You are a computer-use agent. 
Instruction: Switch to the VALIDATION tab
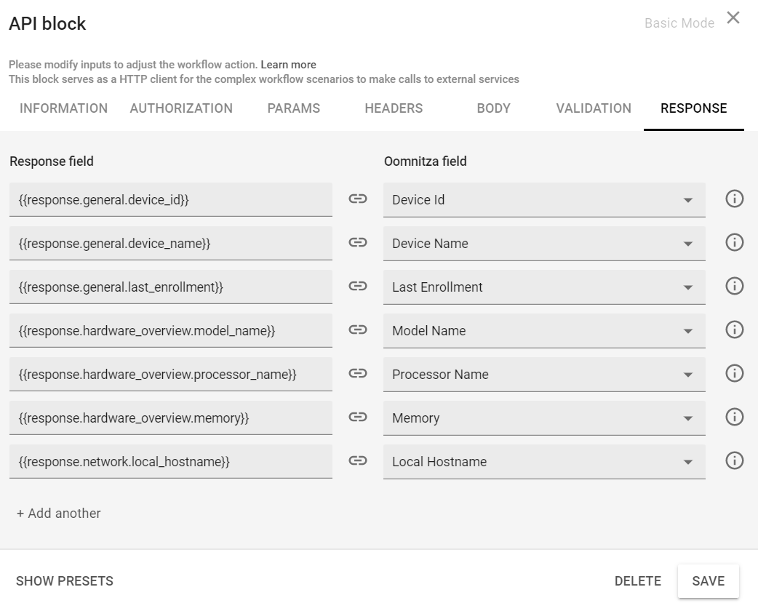pyautogui.click(x=594, y=108)
